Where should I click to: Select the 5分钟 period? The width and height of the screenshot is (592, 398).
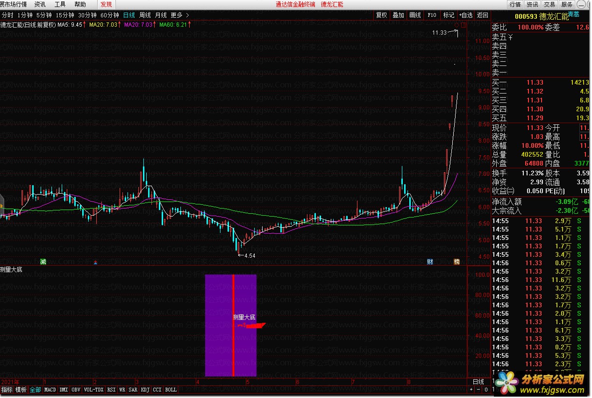(44, 15)
